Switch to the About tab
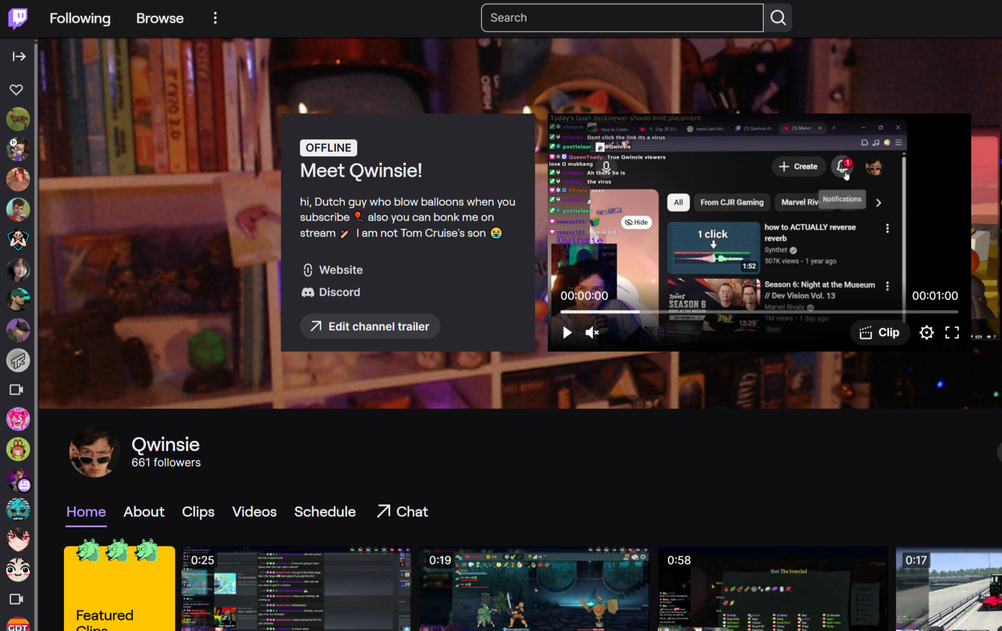This screenshot has height=631, width=1002. (x=144, y=512)
